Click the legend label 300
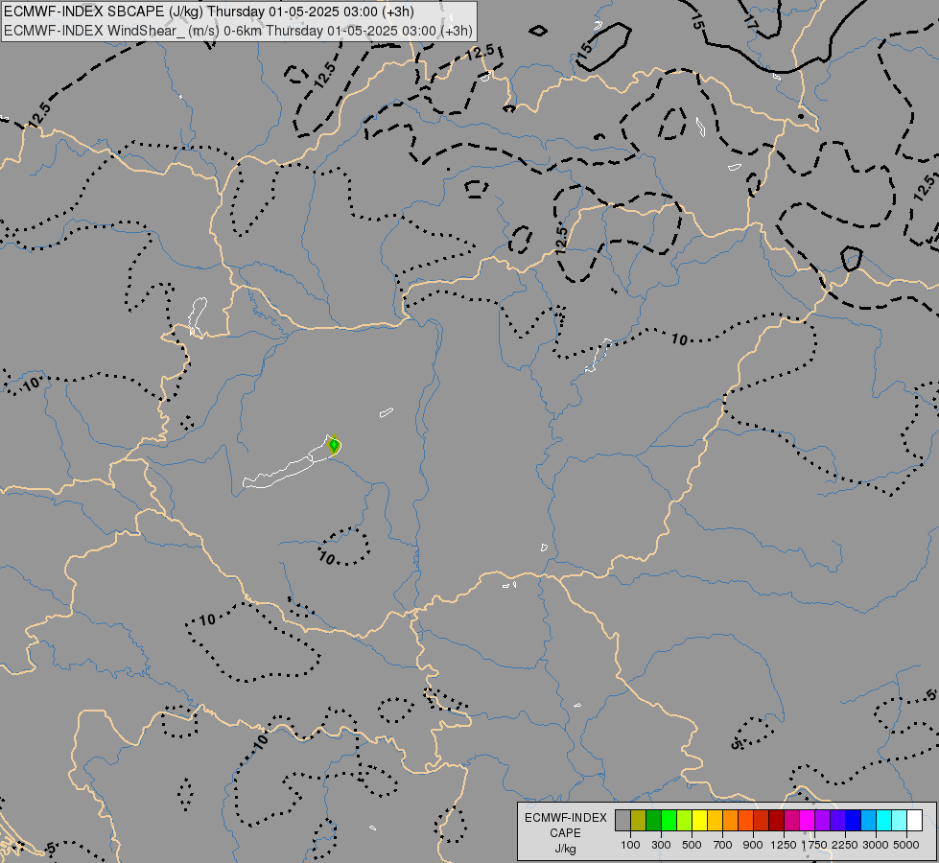The width and height of the screenshot is (939, 863). tap(661, 845)
